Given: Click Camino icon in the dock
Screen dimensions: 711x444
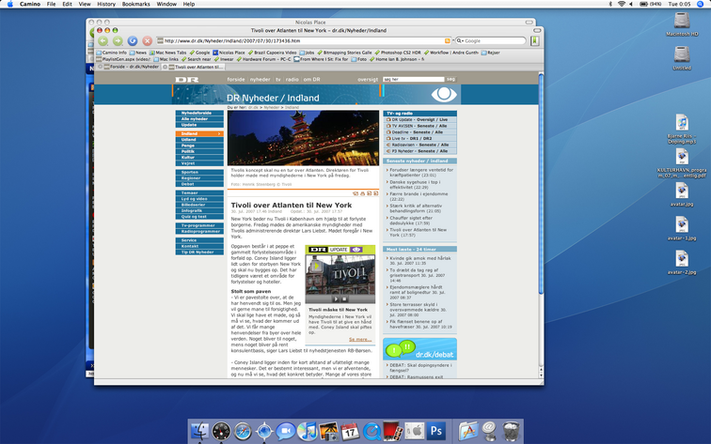Looking at the screenshot, I should [x=264, y=431].
